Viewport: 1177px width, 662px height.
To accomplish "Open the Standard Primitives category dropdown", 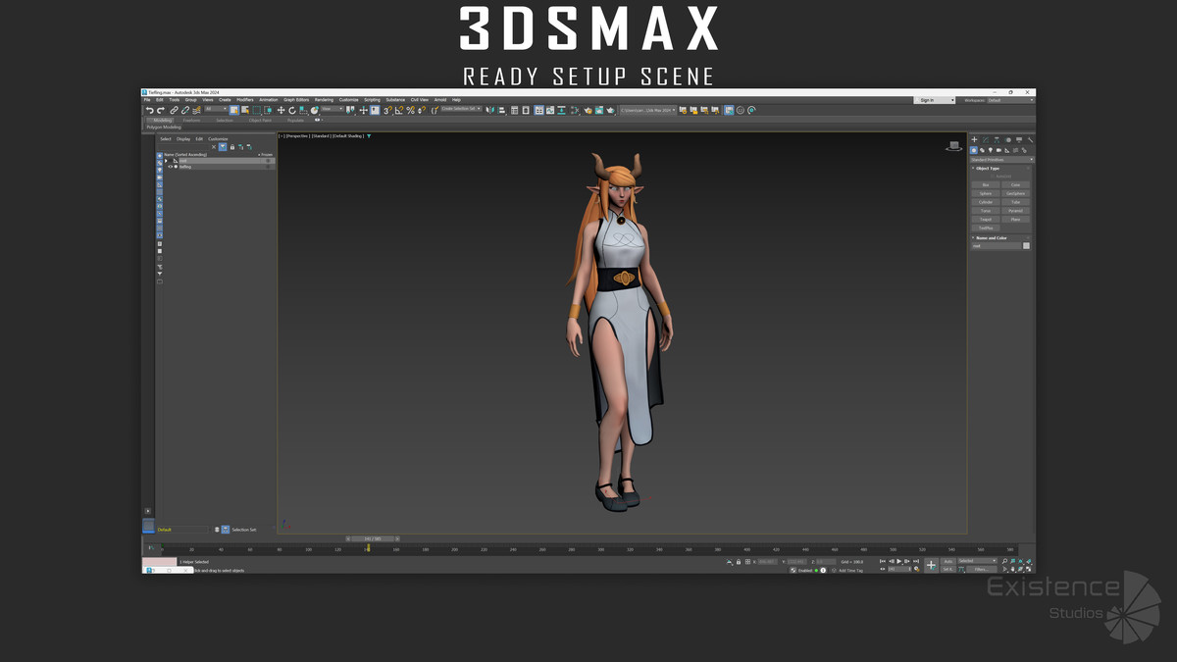I will 1001,159.
